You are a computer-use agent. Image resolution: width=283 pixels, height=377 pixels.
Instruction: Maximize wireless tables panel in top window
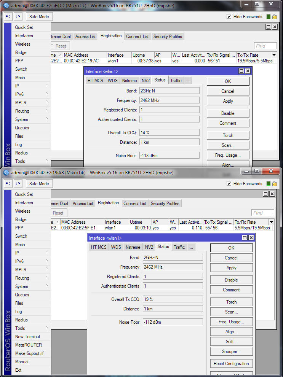268,27
